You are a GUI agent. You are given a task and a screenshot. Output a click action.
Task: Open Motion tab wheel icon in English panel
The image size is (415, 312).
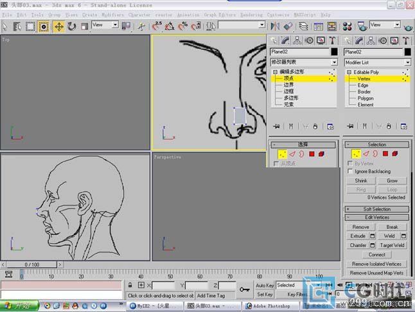click(383, 41)
